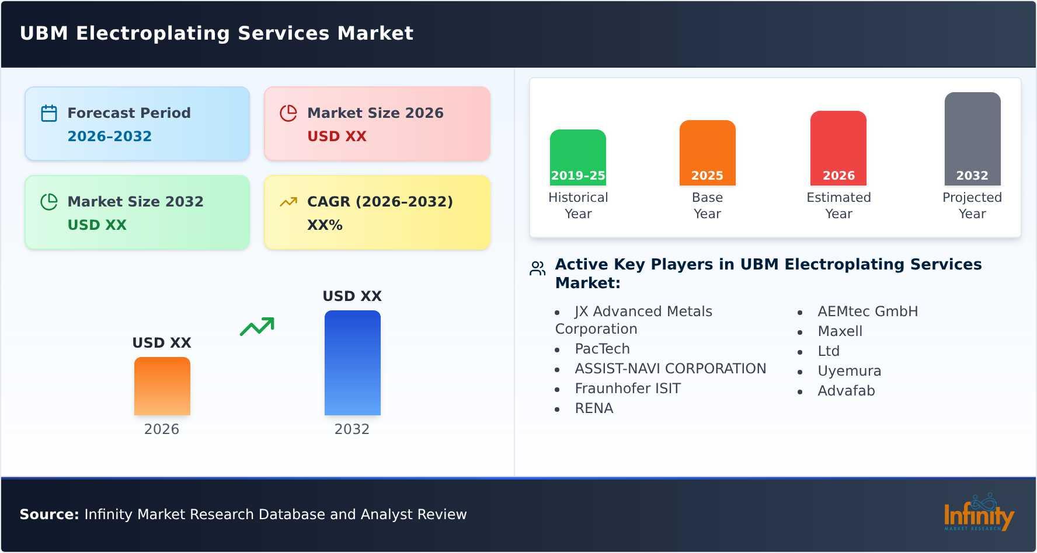Viewport: 1037px width, 553px height.
Task: Click the gray 2032 Projected Year bar
Action: (973, 139)
